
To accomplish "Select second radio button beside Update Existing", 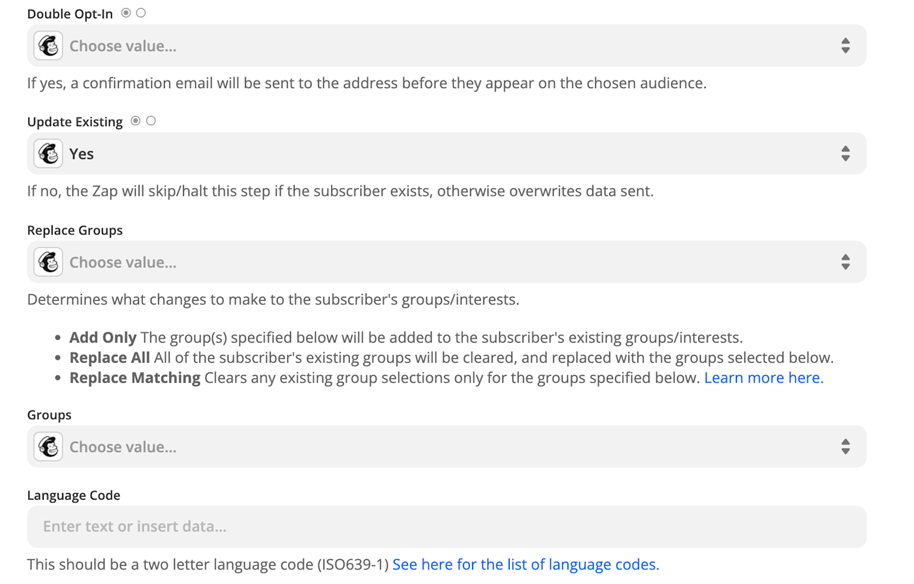I will 151,121.
